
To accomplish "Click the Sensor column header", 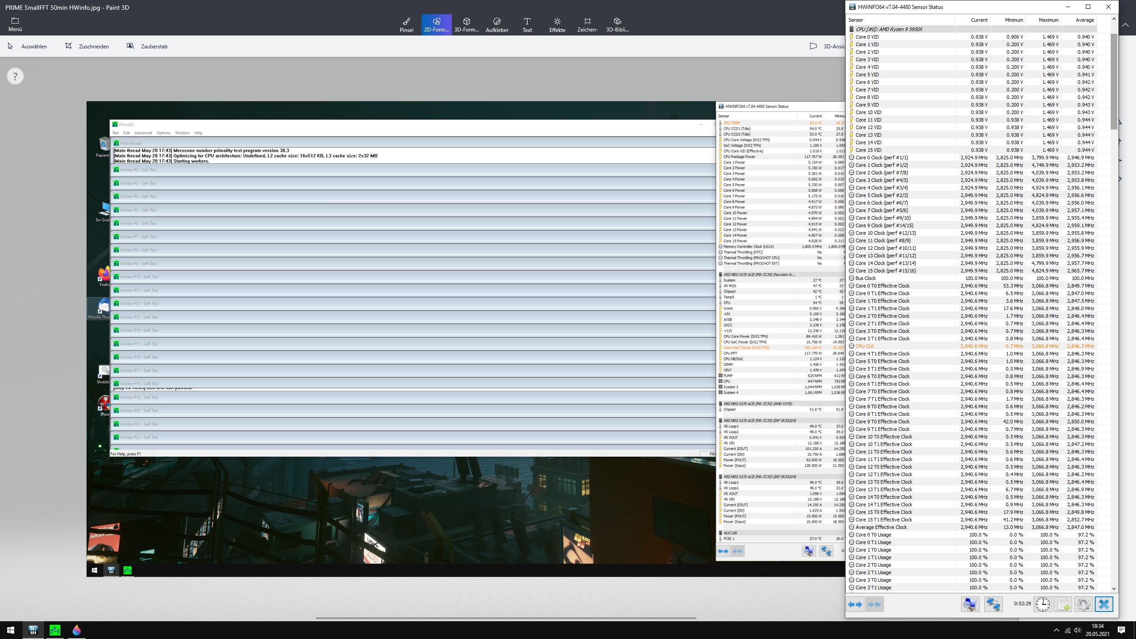I will (x=901, y=20).
